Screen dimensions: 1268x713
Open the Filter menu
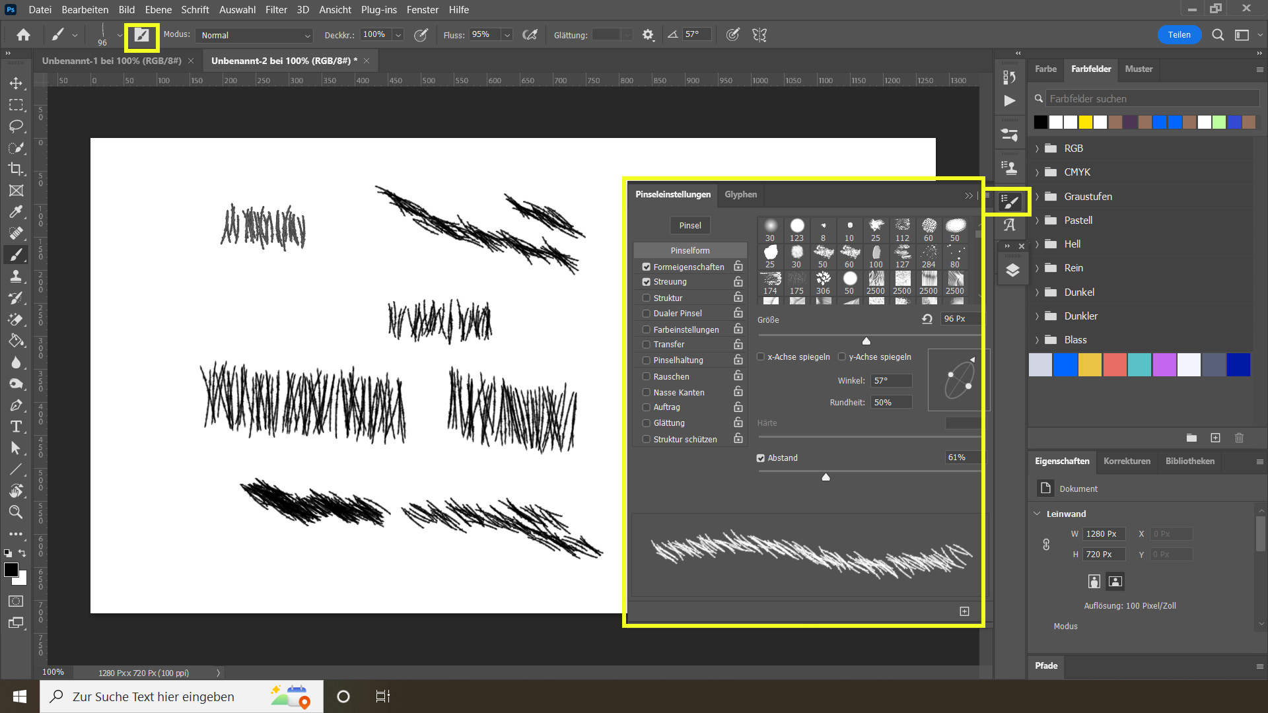click(276, 10)
